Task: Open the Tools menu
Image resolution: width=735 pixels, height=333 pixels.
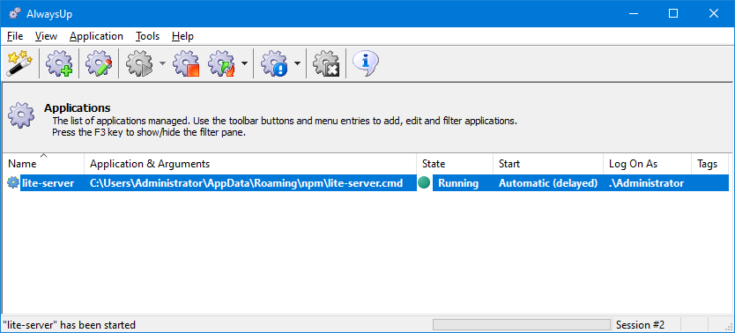Action: (148, 36)
